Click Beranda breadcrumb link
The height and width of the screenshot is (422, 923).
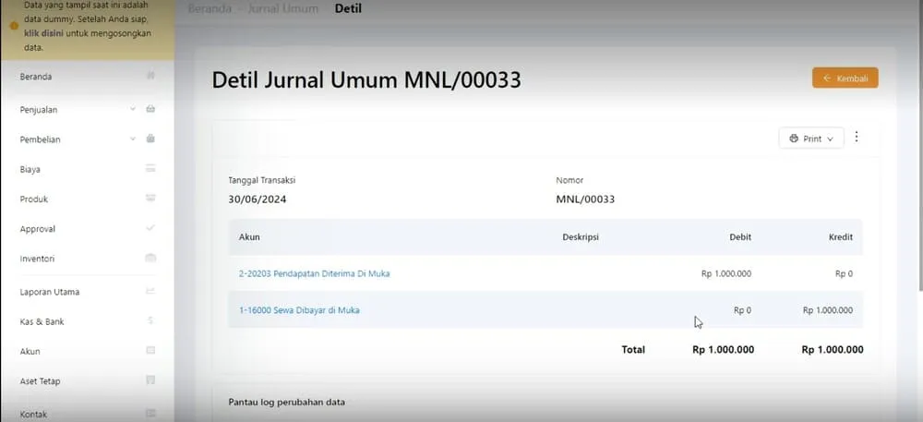click(x=210, y=9)
